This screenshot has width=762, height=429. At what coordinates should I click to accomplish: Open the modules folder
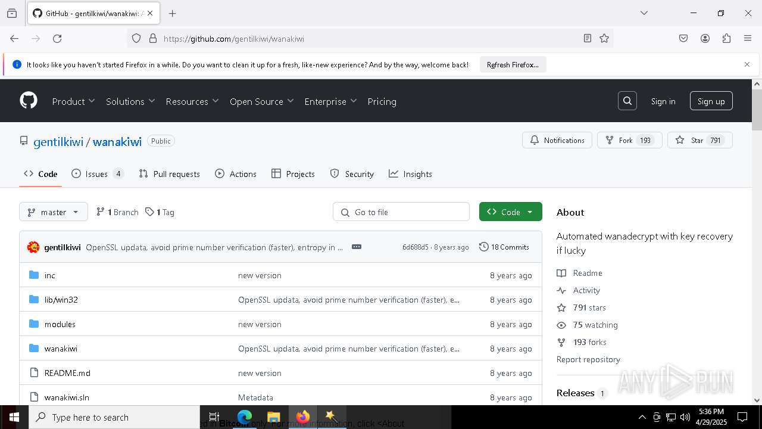[x=60, y=324]
